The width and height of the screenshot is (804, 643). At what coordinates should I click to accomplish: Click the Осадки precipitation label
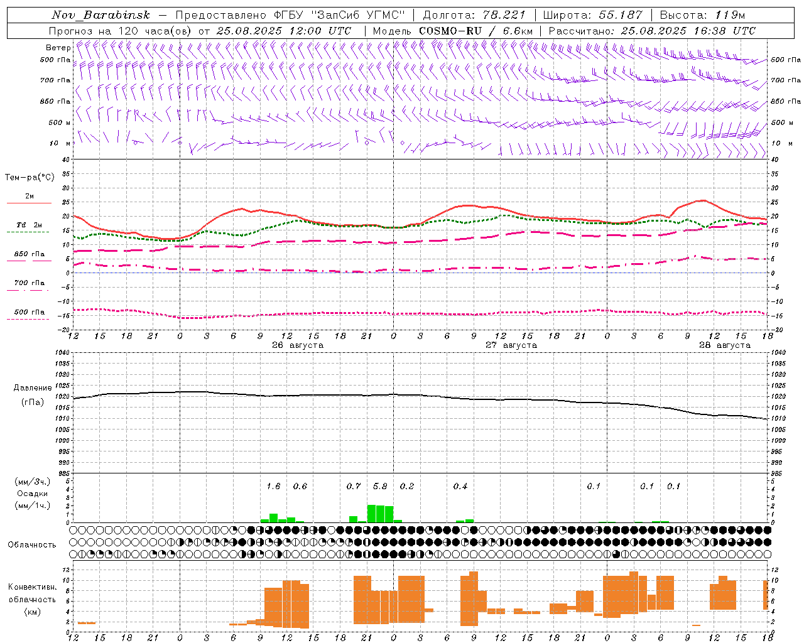32,494
